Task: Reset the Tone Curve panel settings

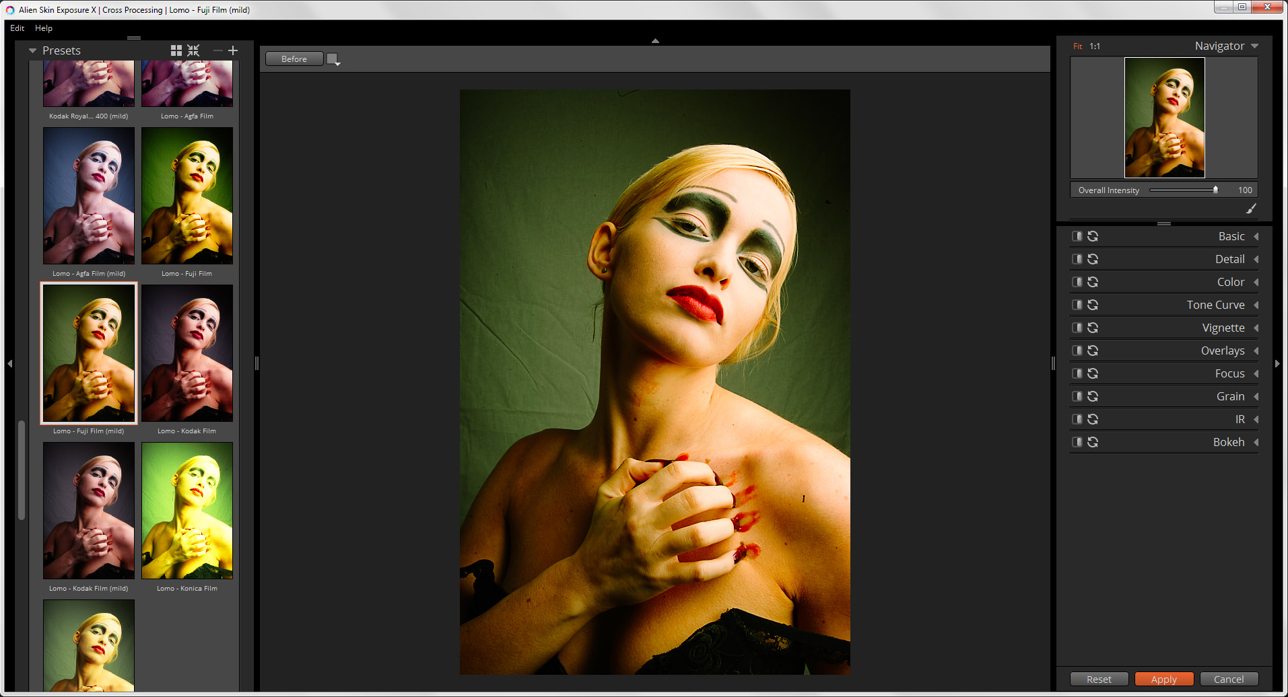Action: tap(1093, 305)
